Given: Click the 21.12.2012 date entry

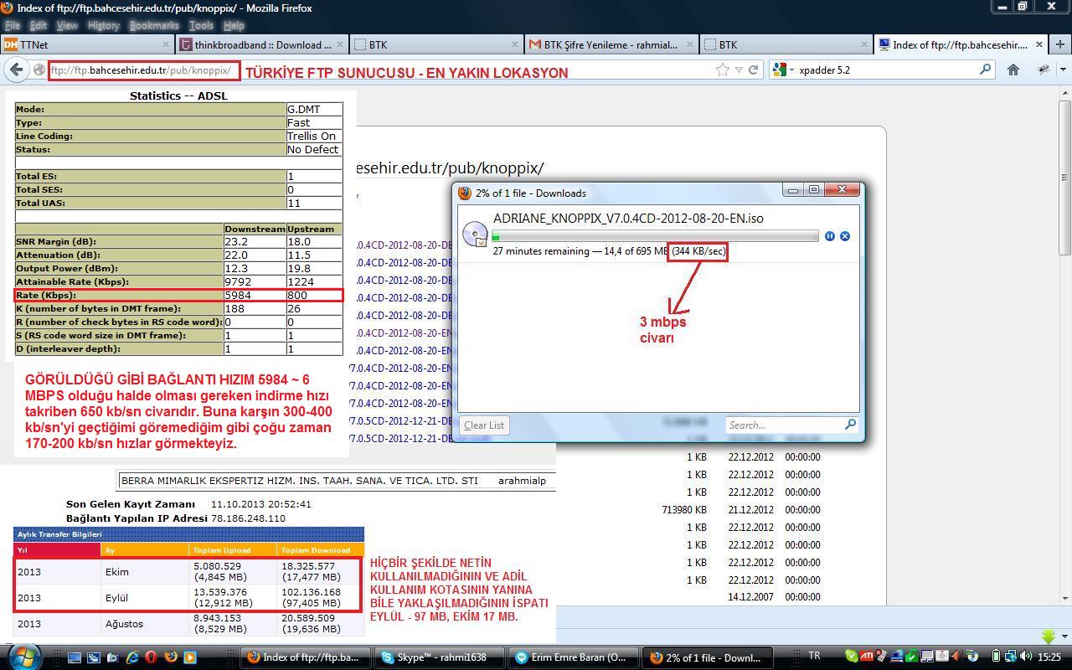Looking at the screenshot, I should point(752,509).
